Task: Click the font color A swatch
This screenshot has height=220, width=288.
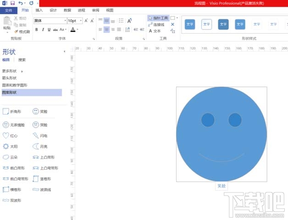Action: click(x=73, y=29)
